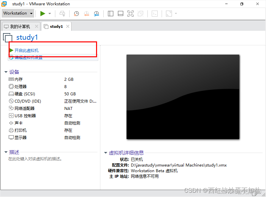Select the NAT network value
This screenshot has width=266, height=197.
[x=68, y=109]
